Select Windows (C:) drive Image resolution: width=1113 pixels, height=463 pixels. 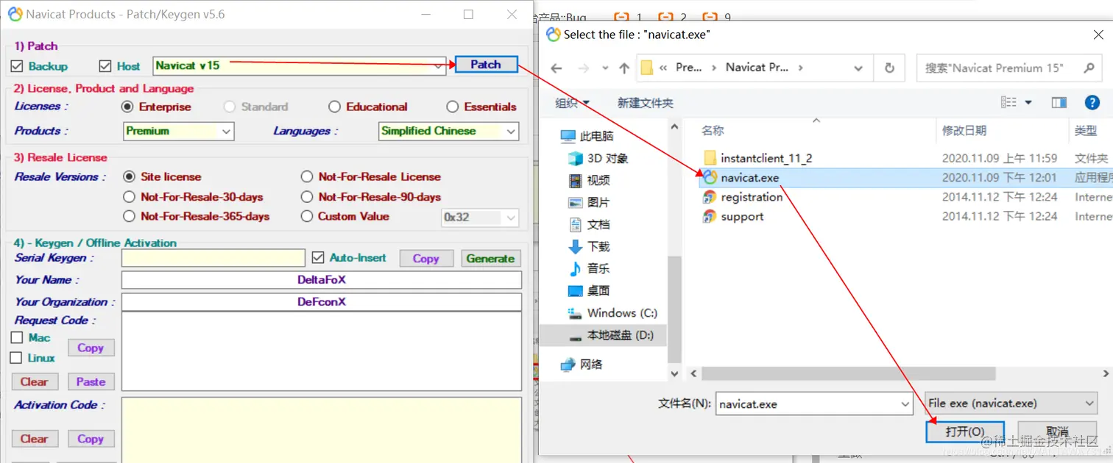613,312
